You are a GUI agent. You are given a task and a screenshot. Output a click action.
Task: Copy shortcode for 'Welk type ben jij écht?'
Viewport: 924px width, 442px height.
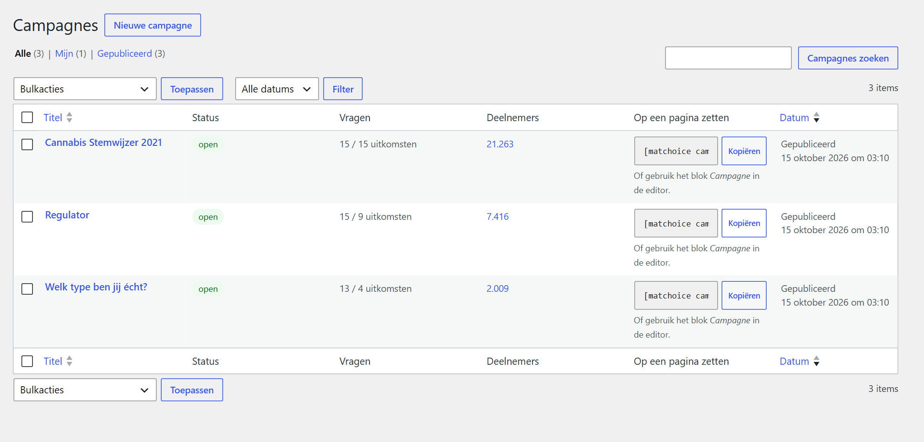click(744, 296)
